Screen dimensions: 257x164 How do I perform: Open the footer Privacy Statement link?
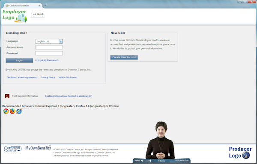110,149
